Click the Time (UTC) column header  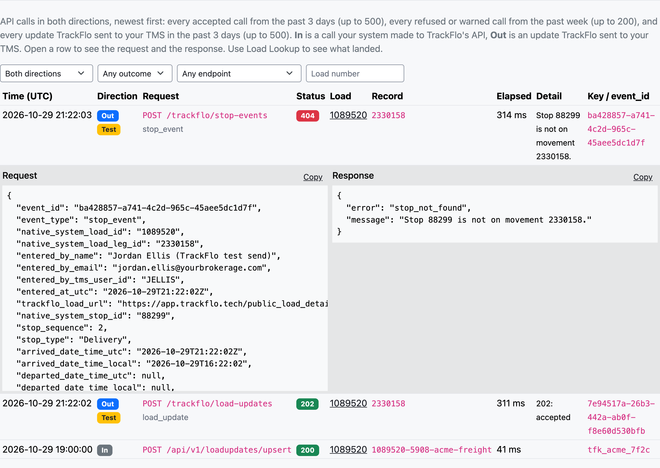(27, 96)
